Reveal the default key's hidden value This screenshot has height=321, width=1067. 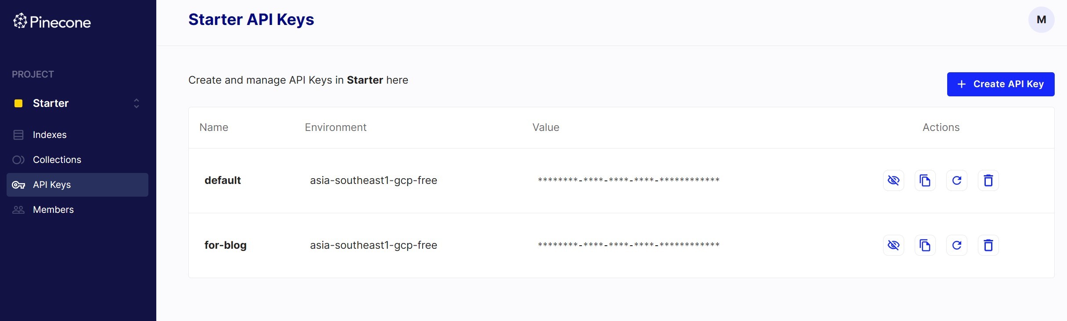coord(894,180)
